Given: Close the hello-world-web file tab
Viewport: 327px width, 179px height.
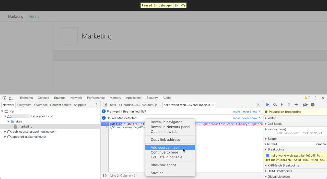Looking at the screenshot, I should tap(213, 105).
